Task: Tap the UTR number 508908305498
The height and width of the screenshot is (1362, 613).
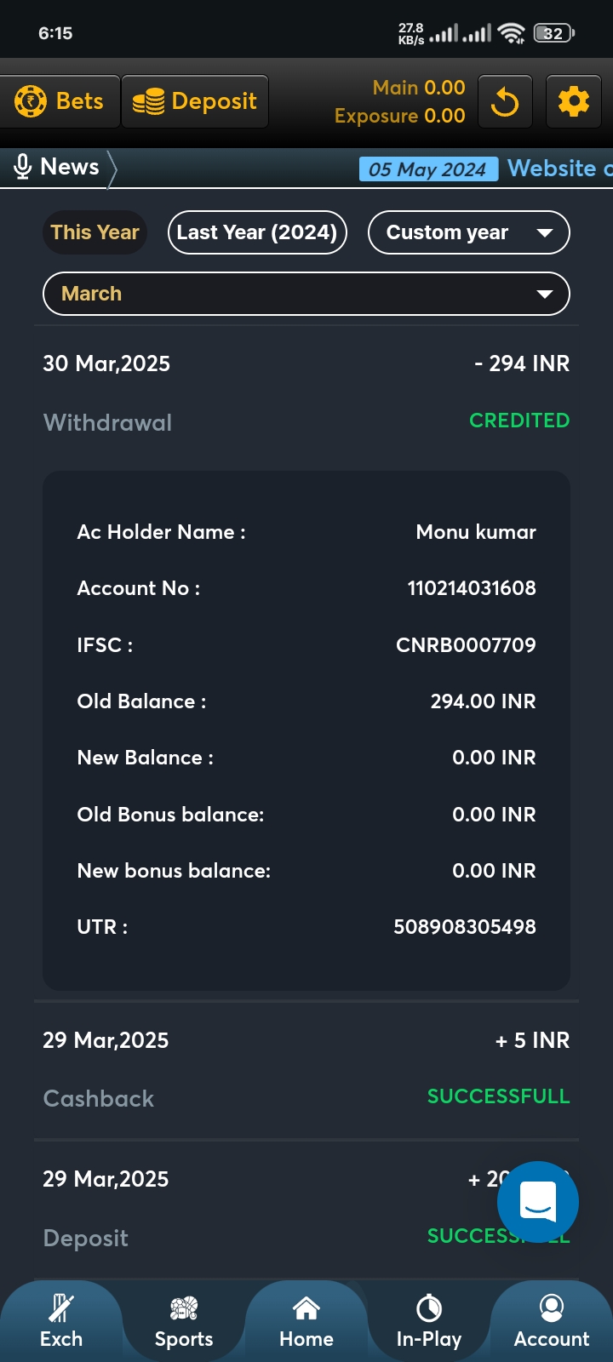Action: coord(464,927)
